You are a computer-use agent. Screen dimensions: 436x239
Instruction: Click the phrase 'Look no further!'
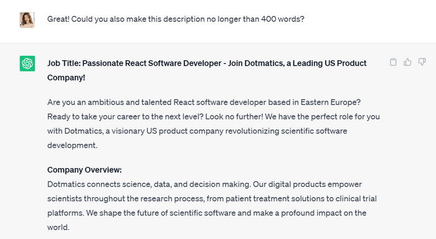[234, 117]
